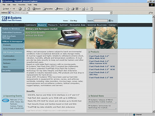Click the Upcoming Events logo thumbnail

coord(5,100)
